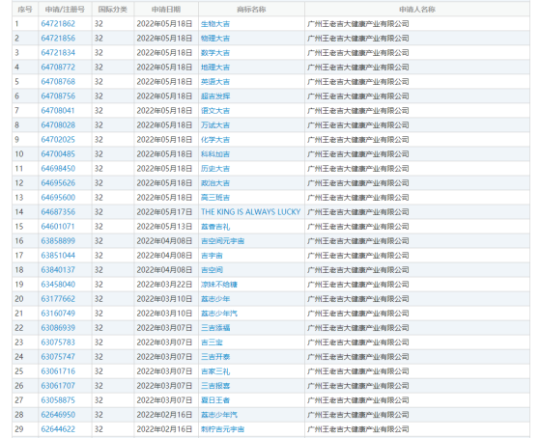Open trademark 凉妹不怕辣 in row 19
540x438 pixels.
pos(219,285)
